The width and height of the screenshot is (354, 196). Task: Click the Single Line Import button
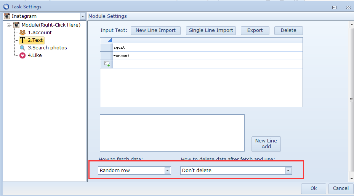click(x=211, y=30)
